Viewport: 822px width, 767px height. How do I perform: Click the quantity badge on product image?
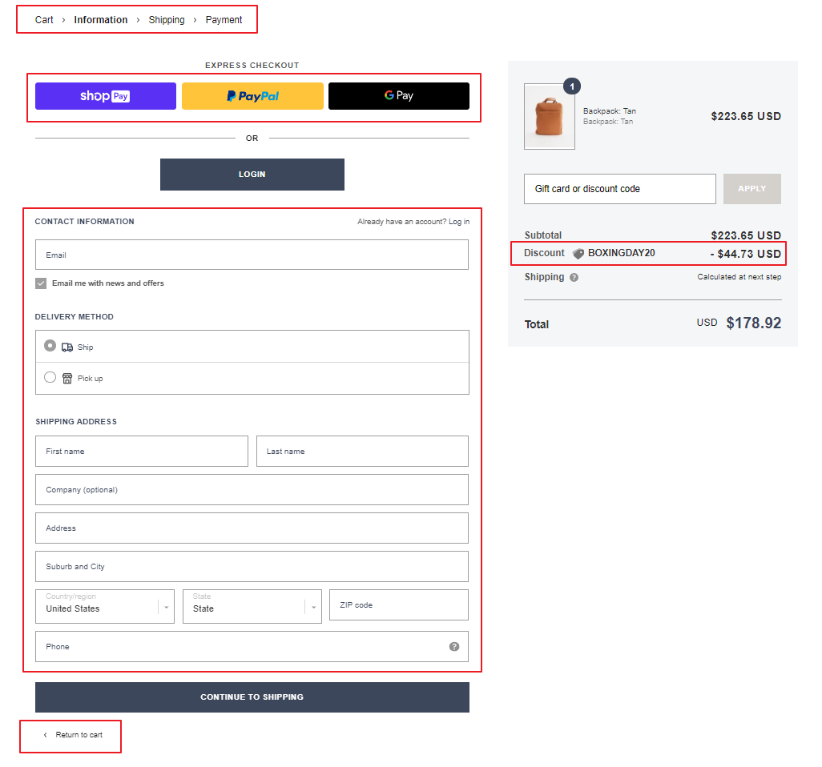[x=572, y=86]
